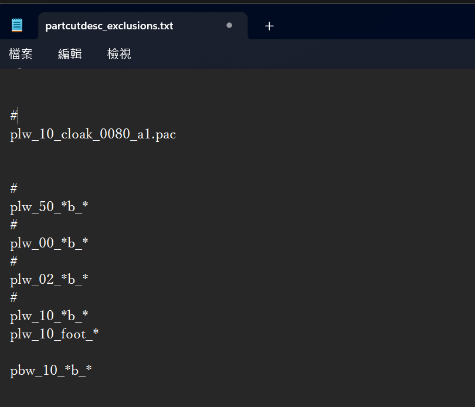Place cursor in the plw_10_*b_* line
Viewport: 475px width, 407px height.
point(49,316)
